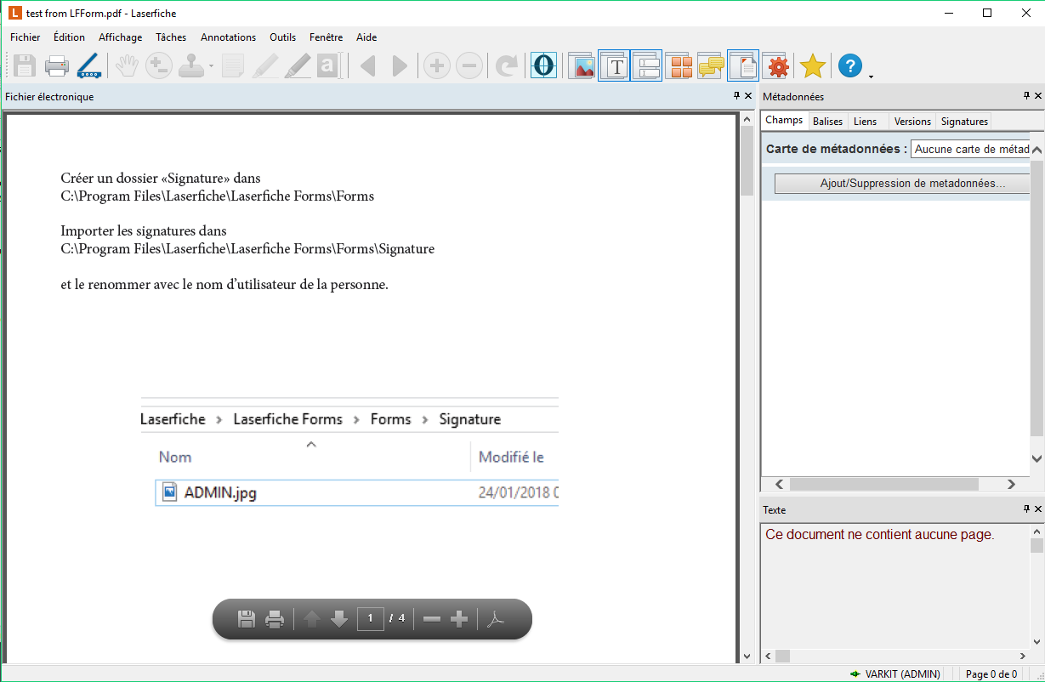Image resolution: width=1045 pixels, height=682 pixels.
Task: Toggle the Thumbnails pane icon
Action: click(679, 65)
